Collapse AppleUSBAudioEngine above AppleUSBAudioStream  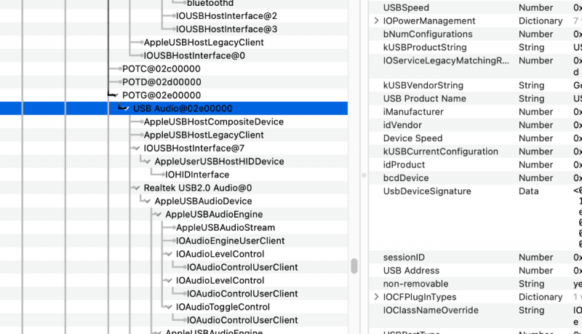tap(159, 215)
